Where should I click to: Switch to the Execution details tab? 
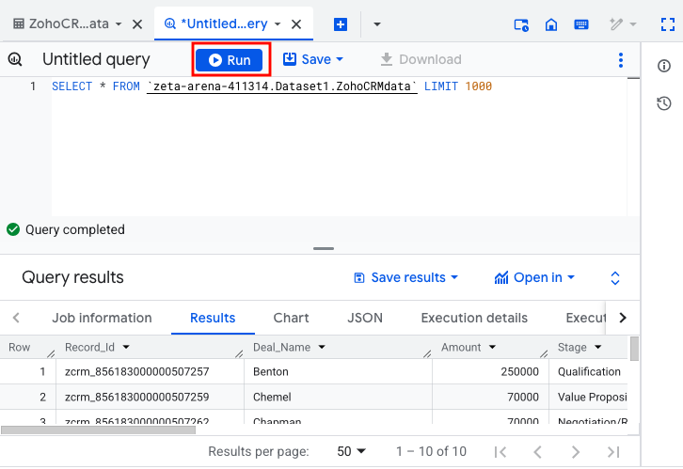474,318
